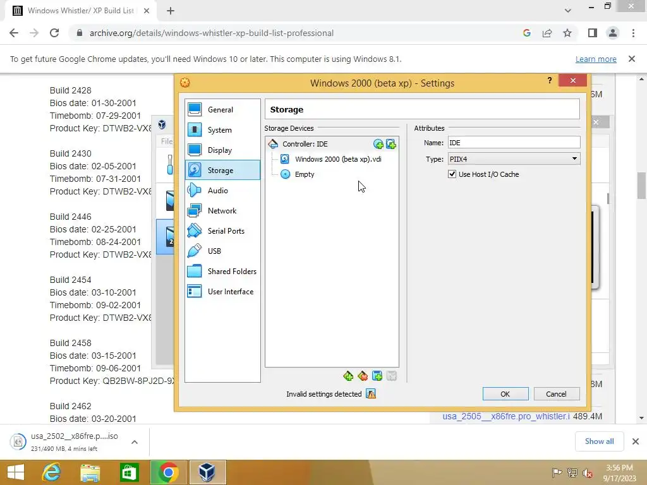Click the add optical drive icon on Controller IDE
The width and height of the screenshot is (647, 485).
378,144
